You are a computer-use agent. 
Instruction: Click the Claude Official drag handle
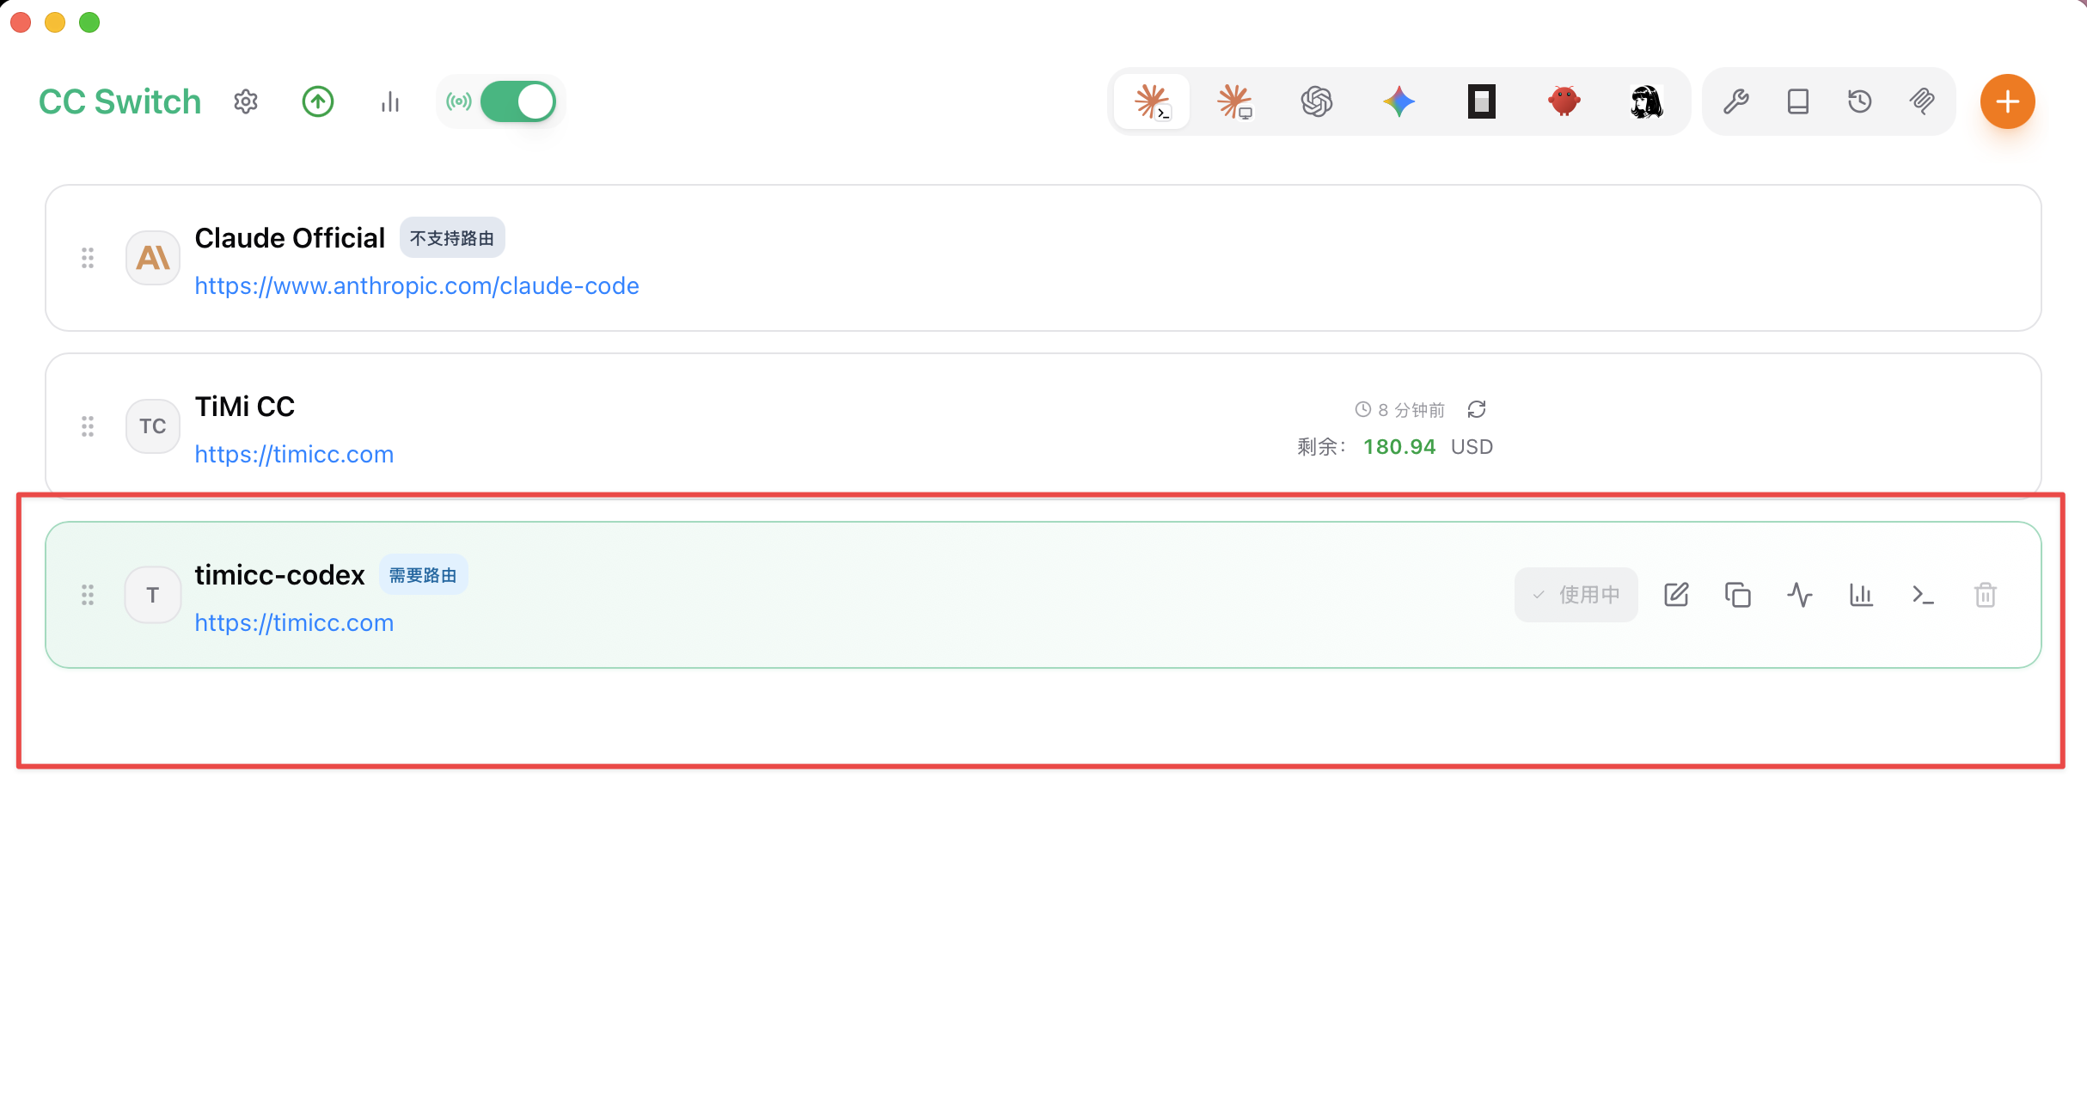pos(88,258)
